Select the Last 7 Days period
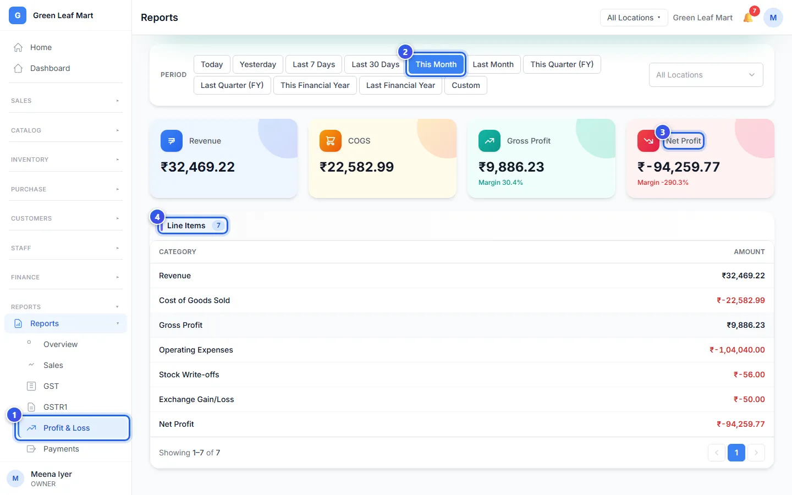Viewport: 792px width, 495px height. point(314,64)
